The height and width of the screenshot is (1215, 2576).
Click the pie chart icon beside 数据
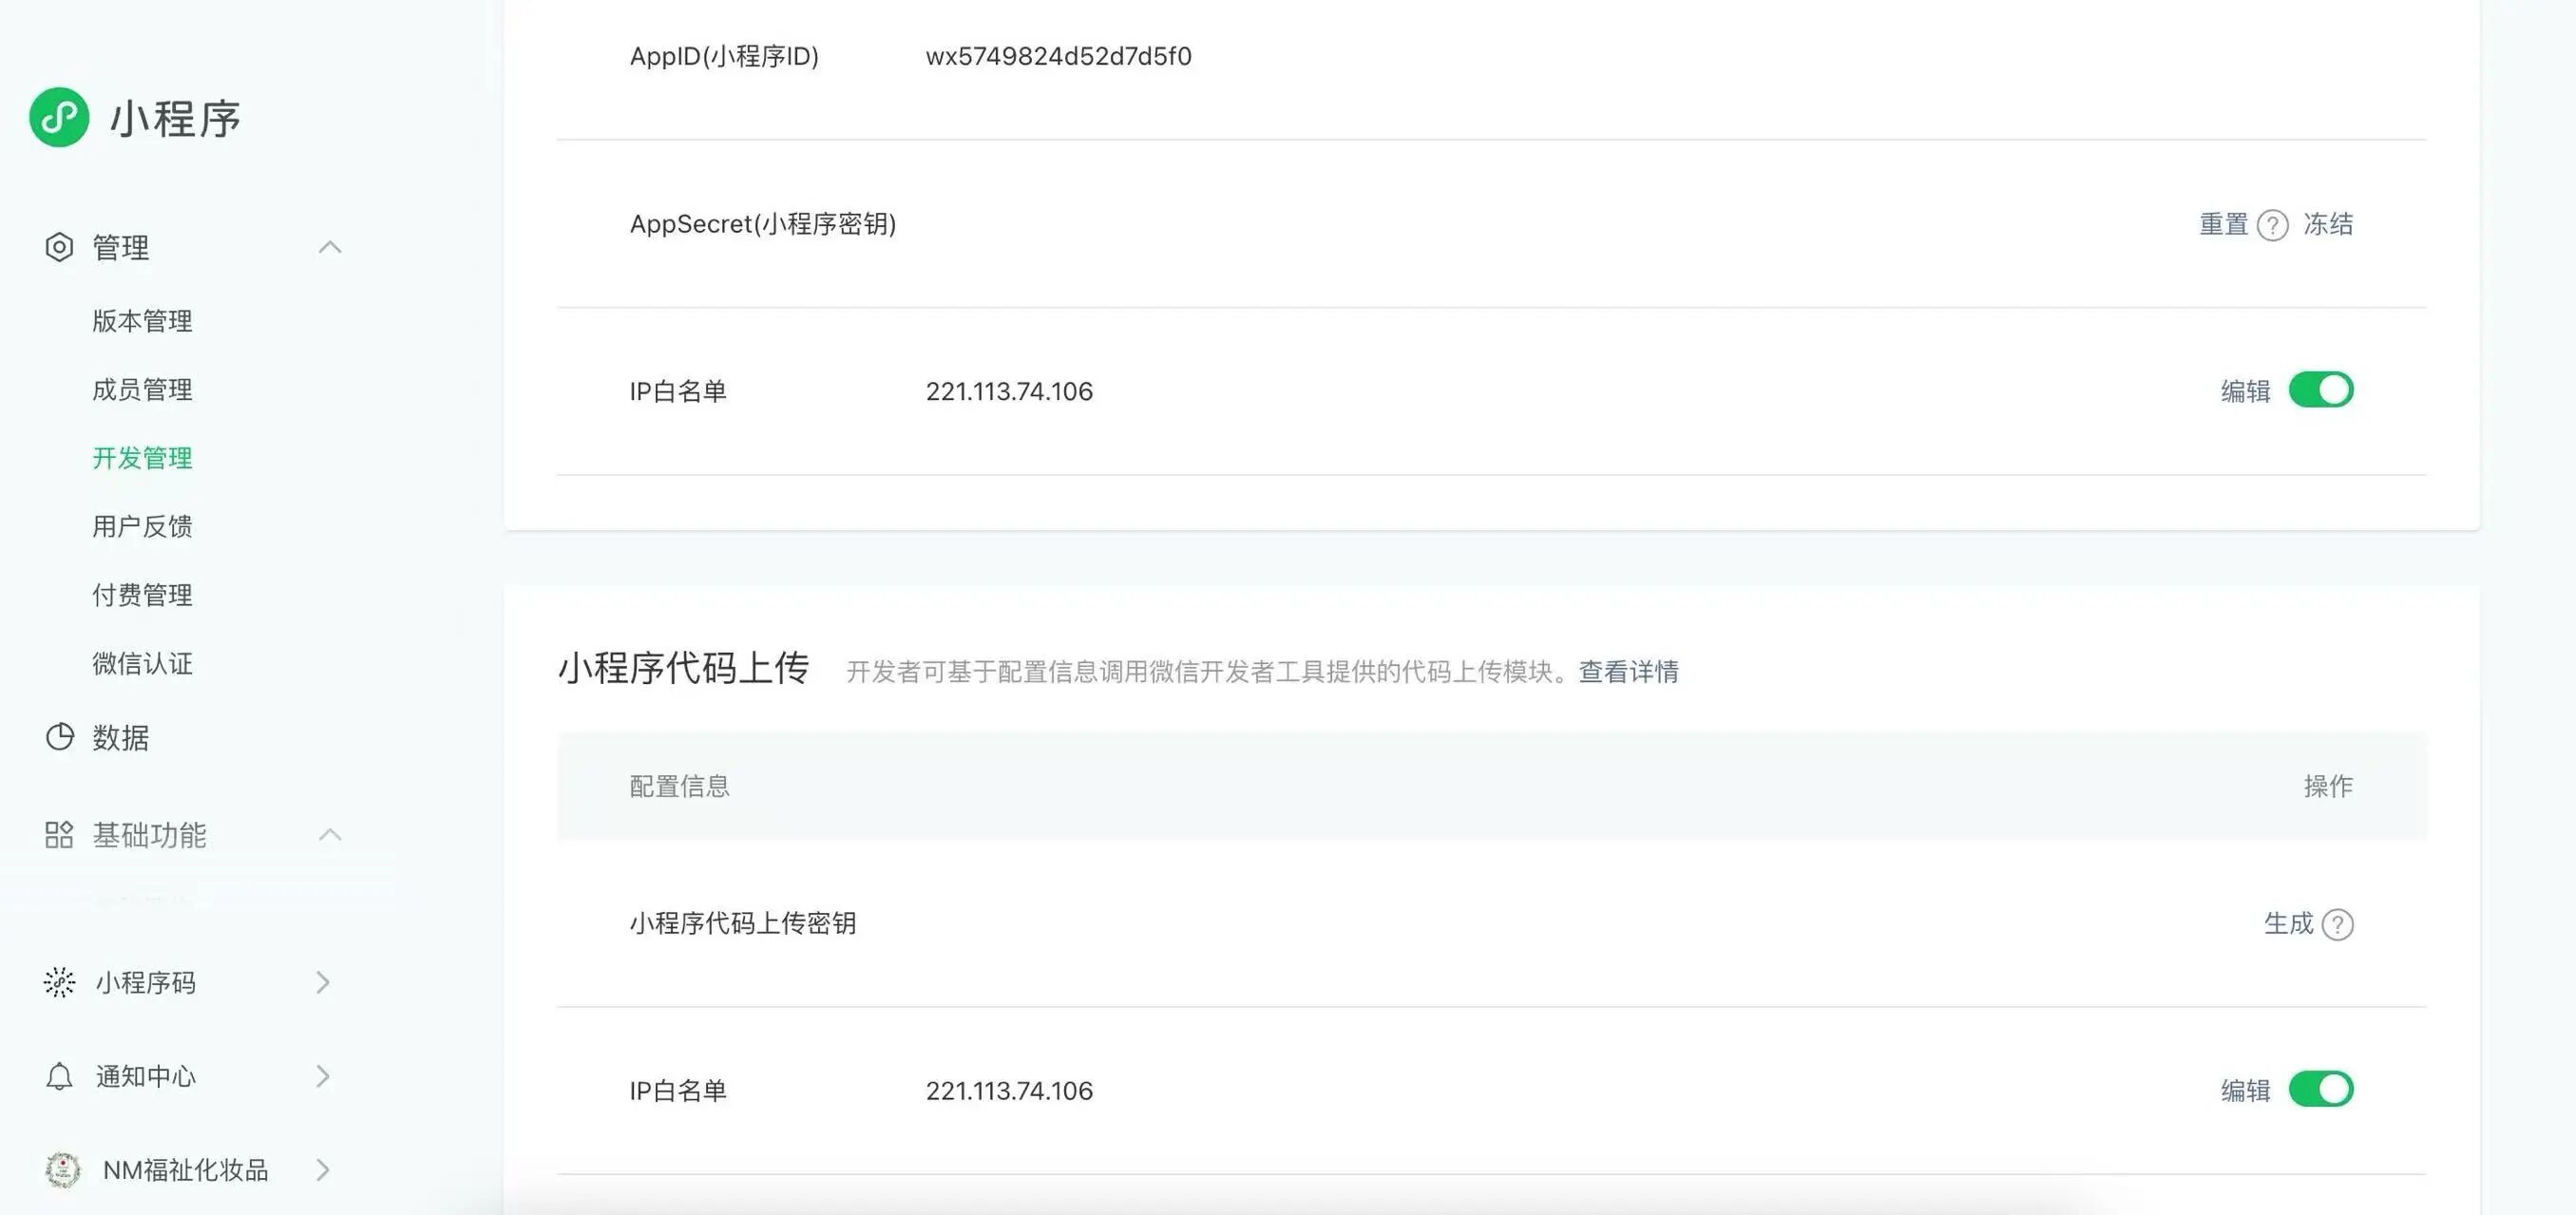pos(59,737)
